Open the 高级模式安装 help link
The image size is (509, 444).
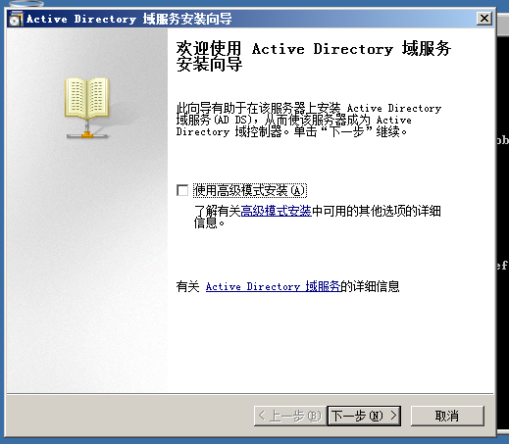click(276, 211)
